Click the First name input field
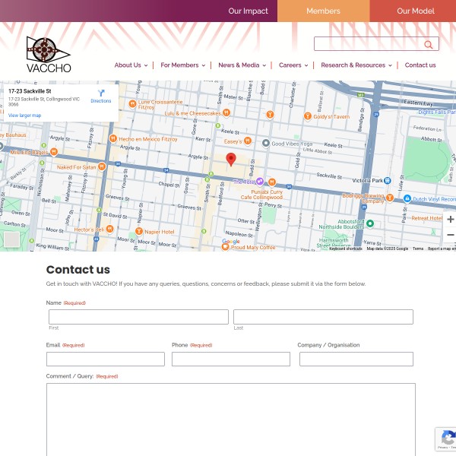 tap(138, 317)
